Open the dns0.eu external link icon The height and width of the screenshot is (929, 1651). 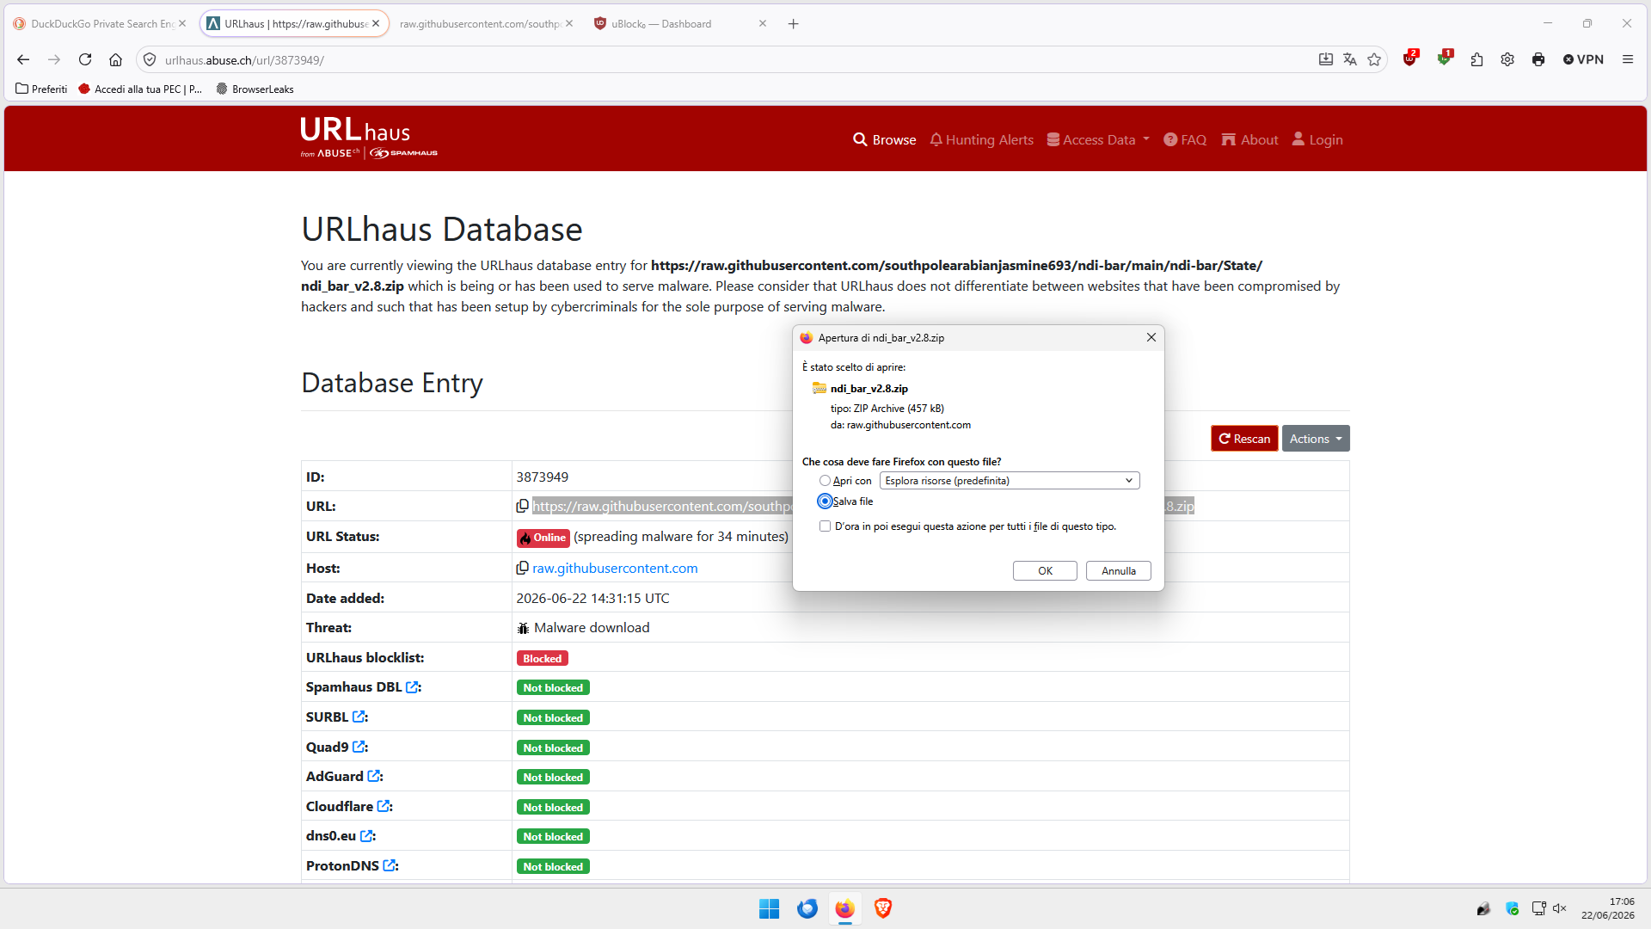[366, 836]
